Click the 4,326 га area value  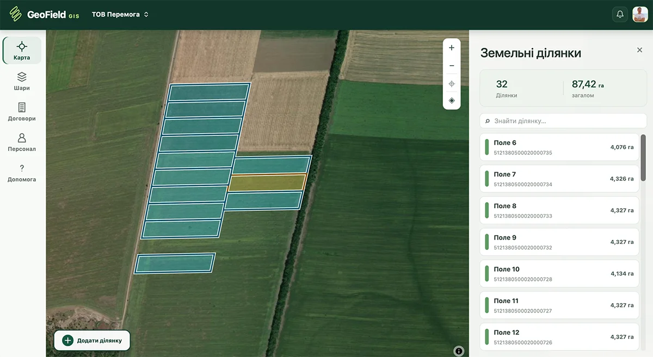point(622,179)
